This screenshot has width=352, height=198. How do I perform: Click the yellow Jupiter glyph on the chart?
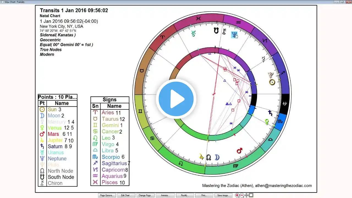click(x=202, y=157)
